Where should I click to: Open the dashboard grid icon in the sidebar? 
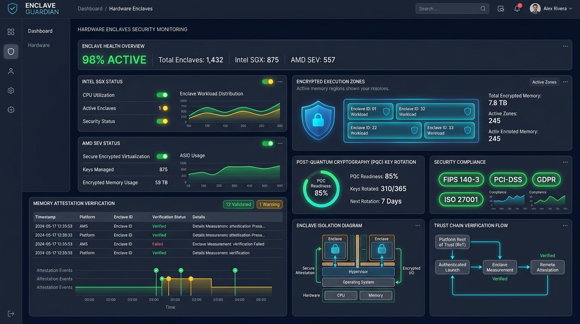tap(11, 32)
